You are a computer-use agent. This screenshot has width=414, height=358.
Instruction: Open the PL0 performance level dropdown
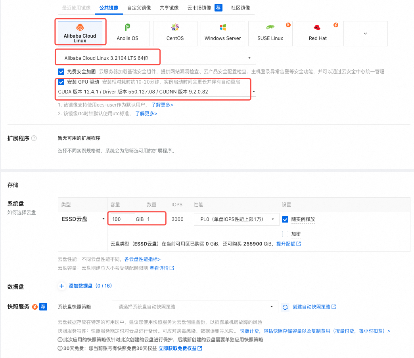pyautogui.click(x=237, y=219)
